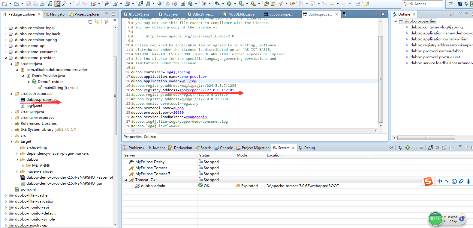Click the Sogou input method S logo

(x=428, y=181)
